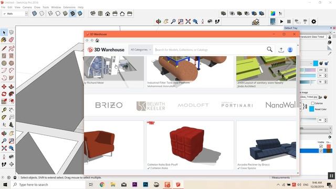The image size is (336, 189).
Task: Toggle Visible checkbox on first layer row
Action: pos(321,146)
